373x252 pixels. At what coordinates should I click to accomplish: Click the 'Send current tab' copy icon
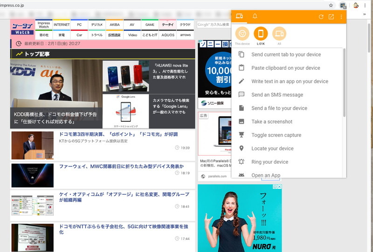coord(242,54)
